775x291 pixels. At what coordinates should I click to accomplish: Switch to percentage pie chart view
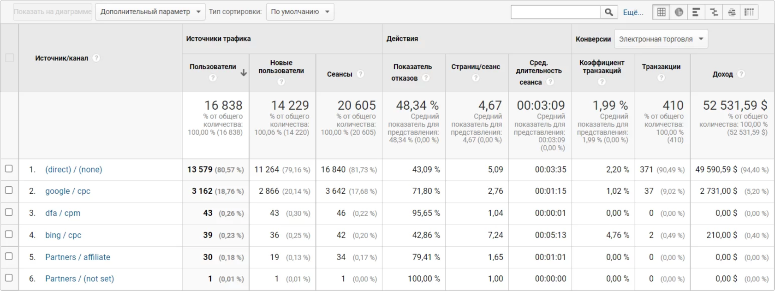point(679,12)
